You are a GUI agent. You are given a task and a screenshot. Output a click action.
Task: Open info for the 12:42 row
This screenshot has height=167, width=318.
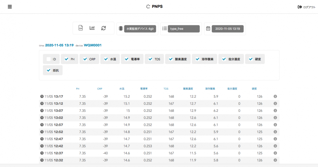tap(275, 146)
